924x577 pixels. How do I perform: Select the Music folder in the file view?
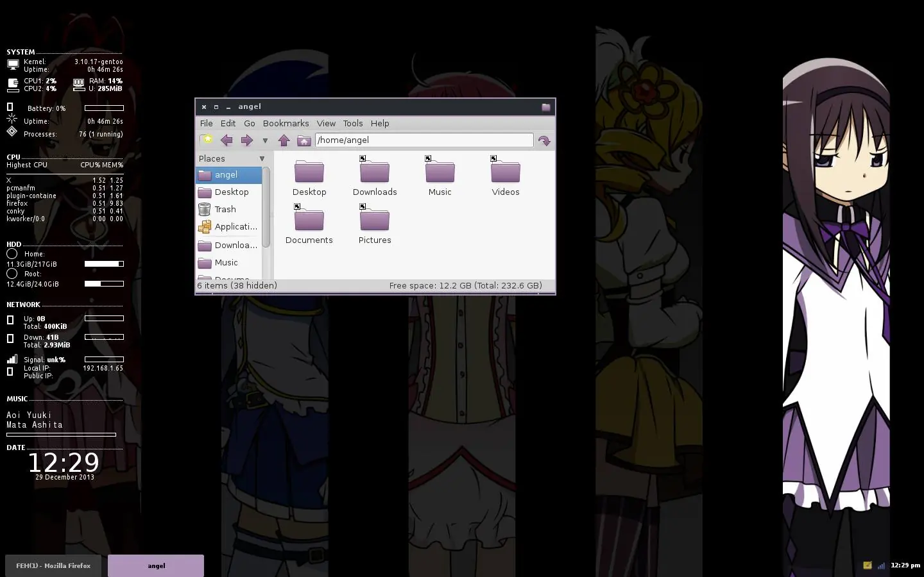[x=440, y=177]
